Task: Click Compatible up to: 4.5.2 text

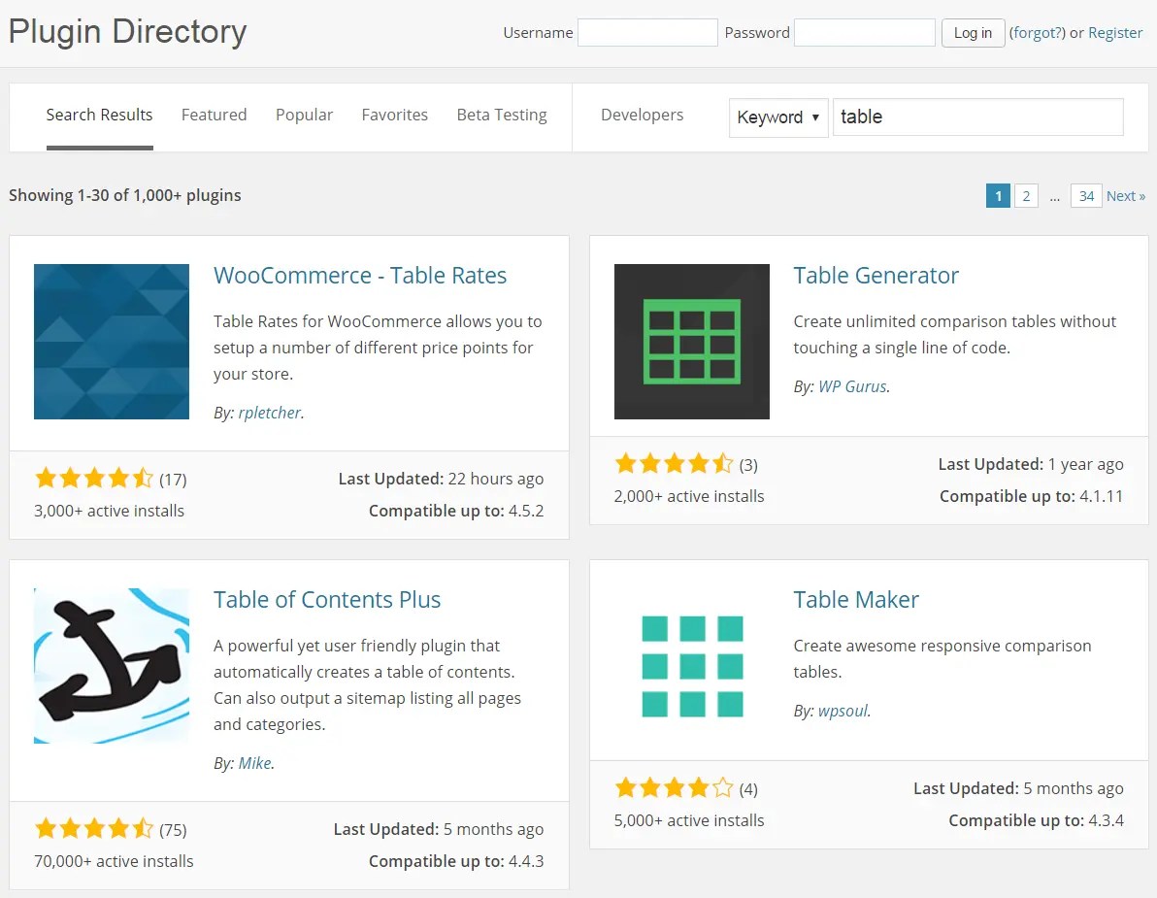Action: point(456,511)
